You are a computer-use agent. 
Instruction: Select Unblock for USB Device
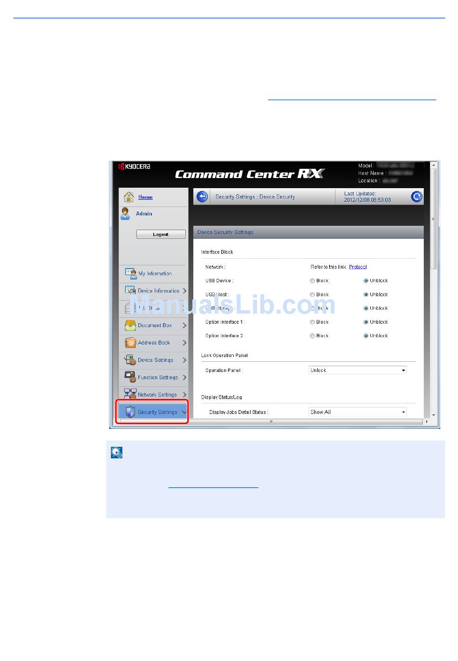366,281
